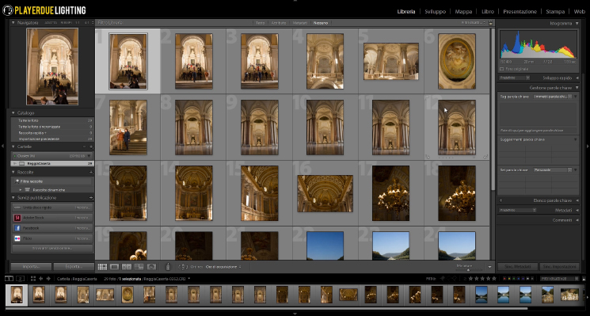
Task: Select grid photo number 6 oval ceiling
Action: [457, 61]
